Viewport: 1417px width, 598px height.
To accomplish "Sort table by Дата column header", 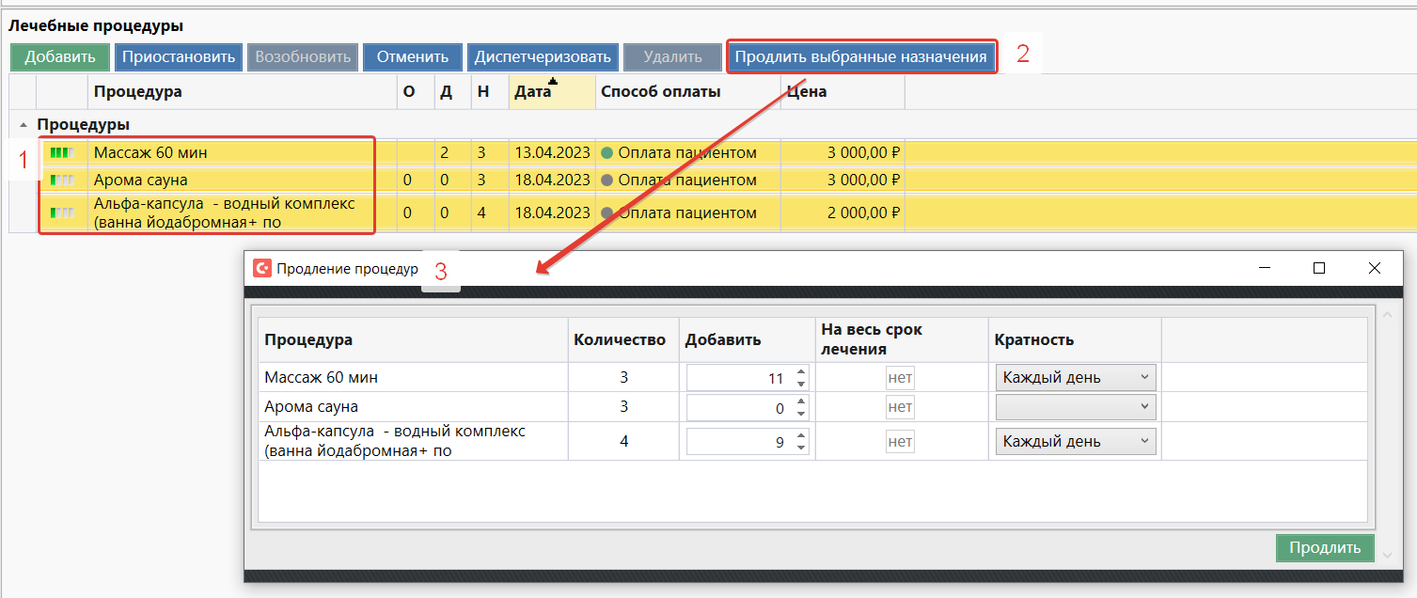I will click(x=533, y=92).
